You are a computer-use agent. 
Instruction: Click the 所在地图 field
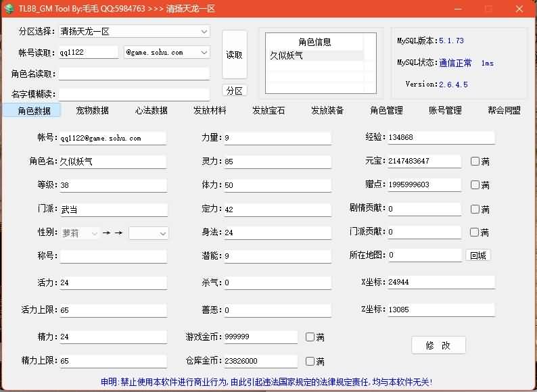click(x=425, y=255)
